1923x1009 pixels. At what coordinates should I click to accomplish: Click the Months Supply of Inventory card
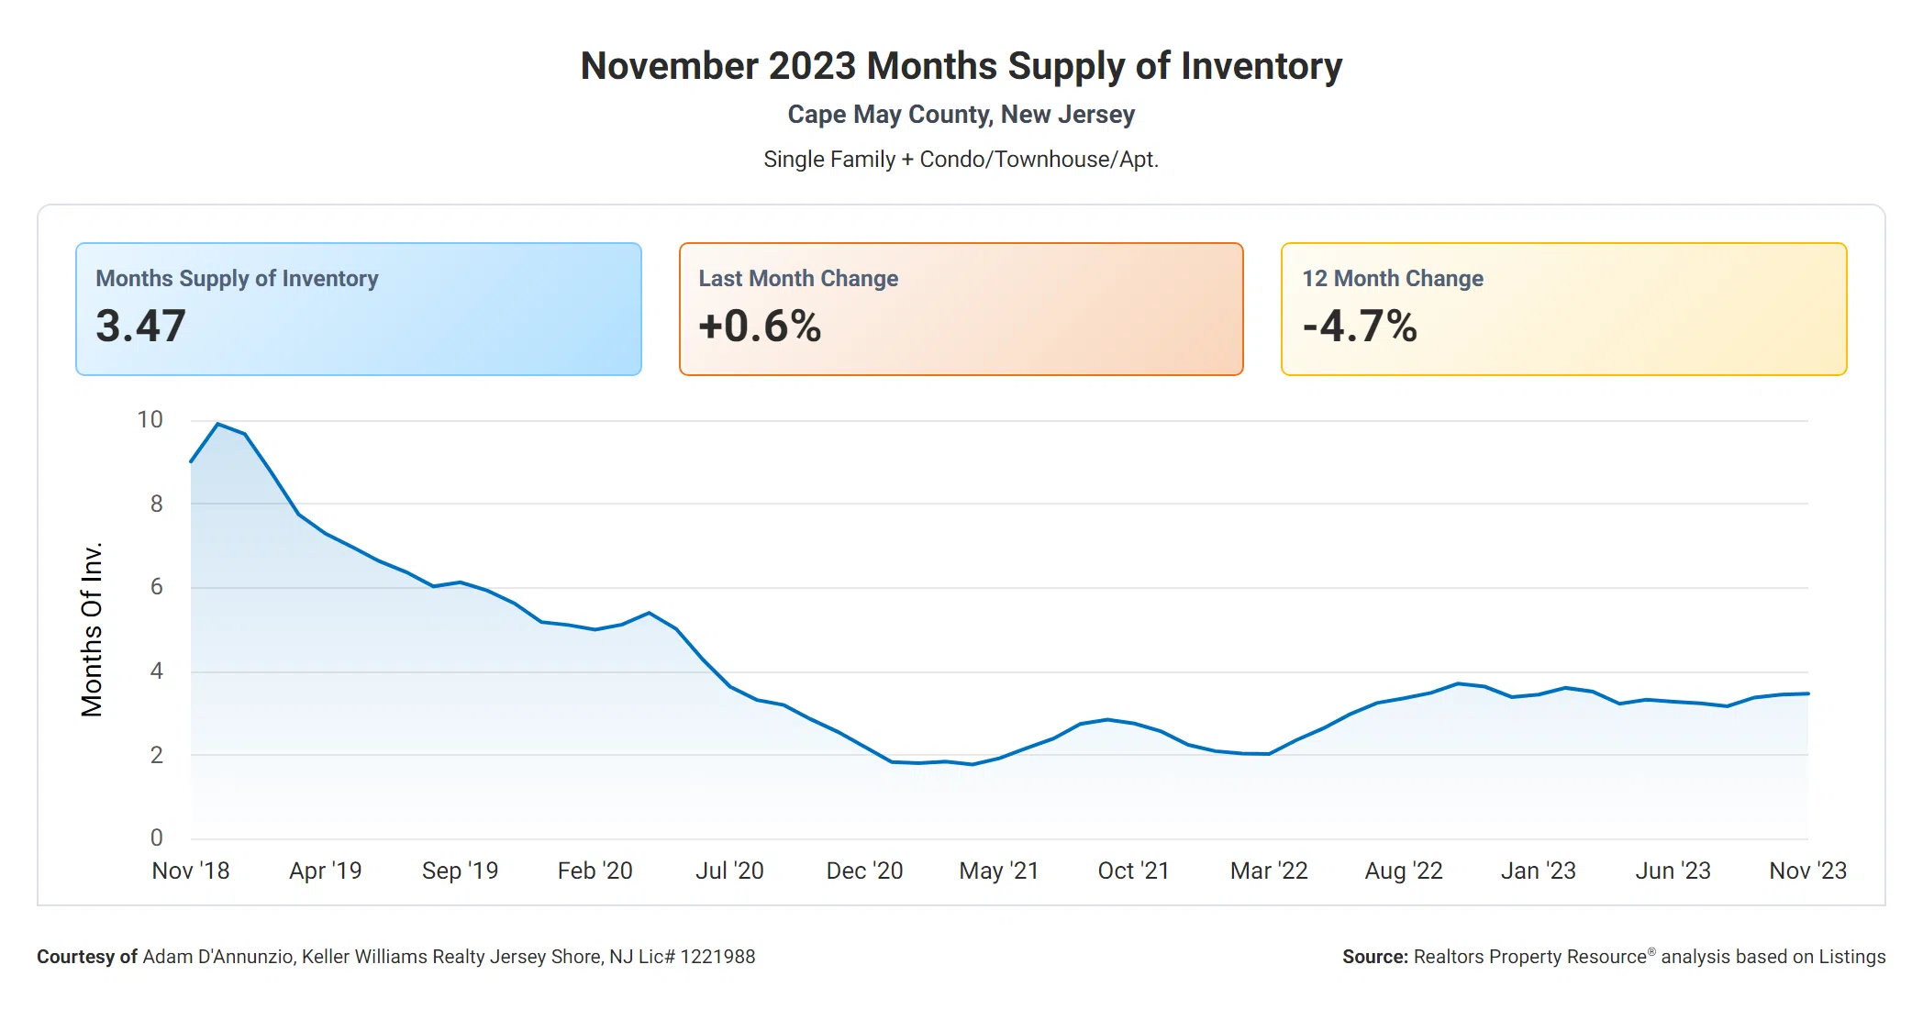click(x=358, y=308)
